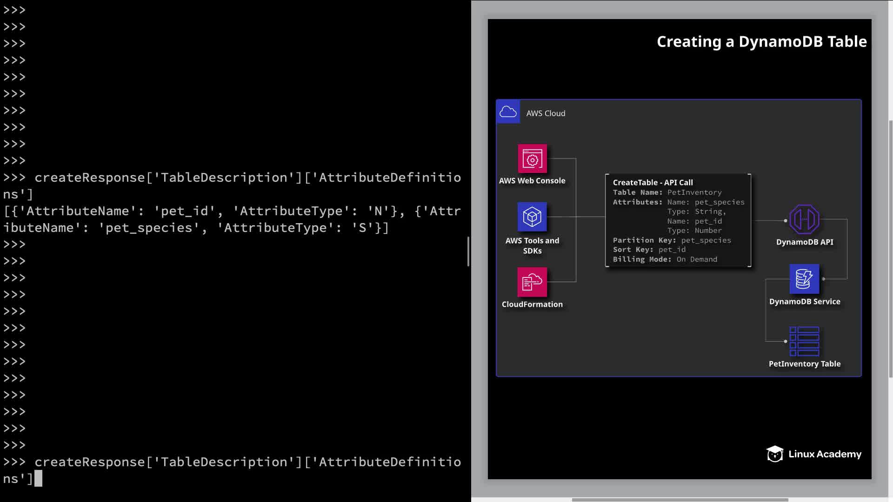Click the DynamoDB API icon

click(x=804, y=219)
